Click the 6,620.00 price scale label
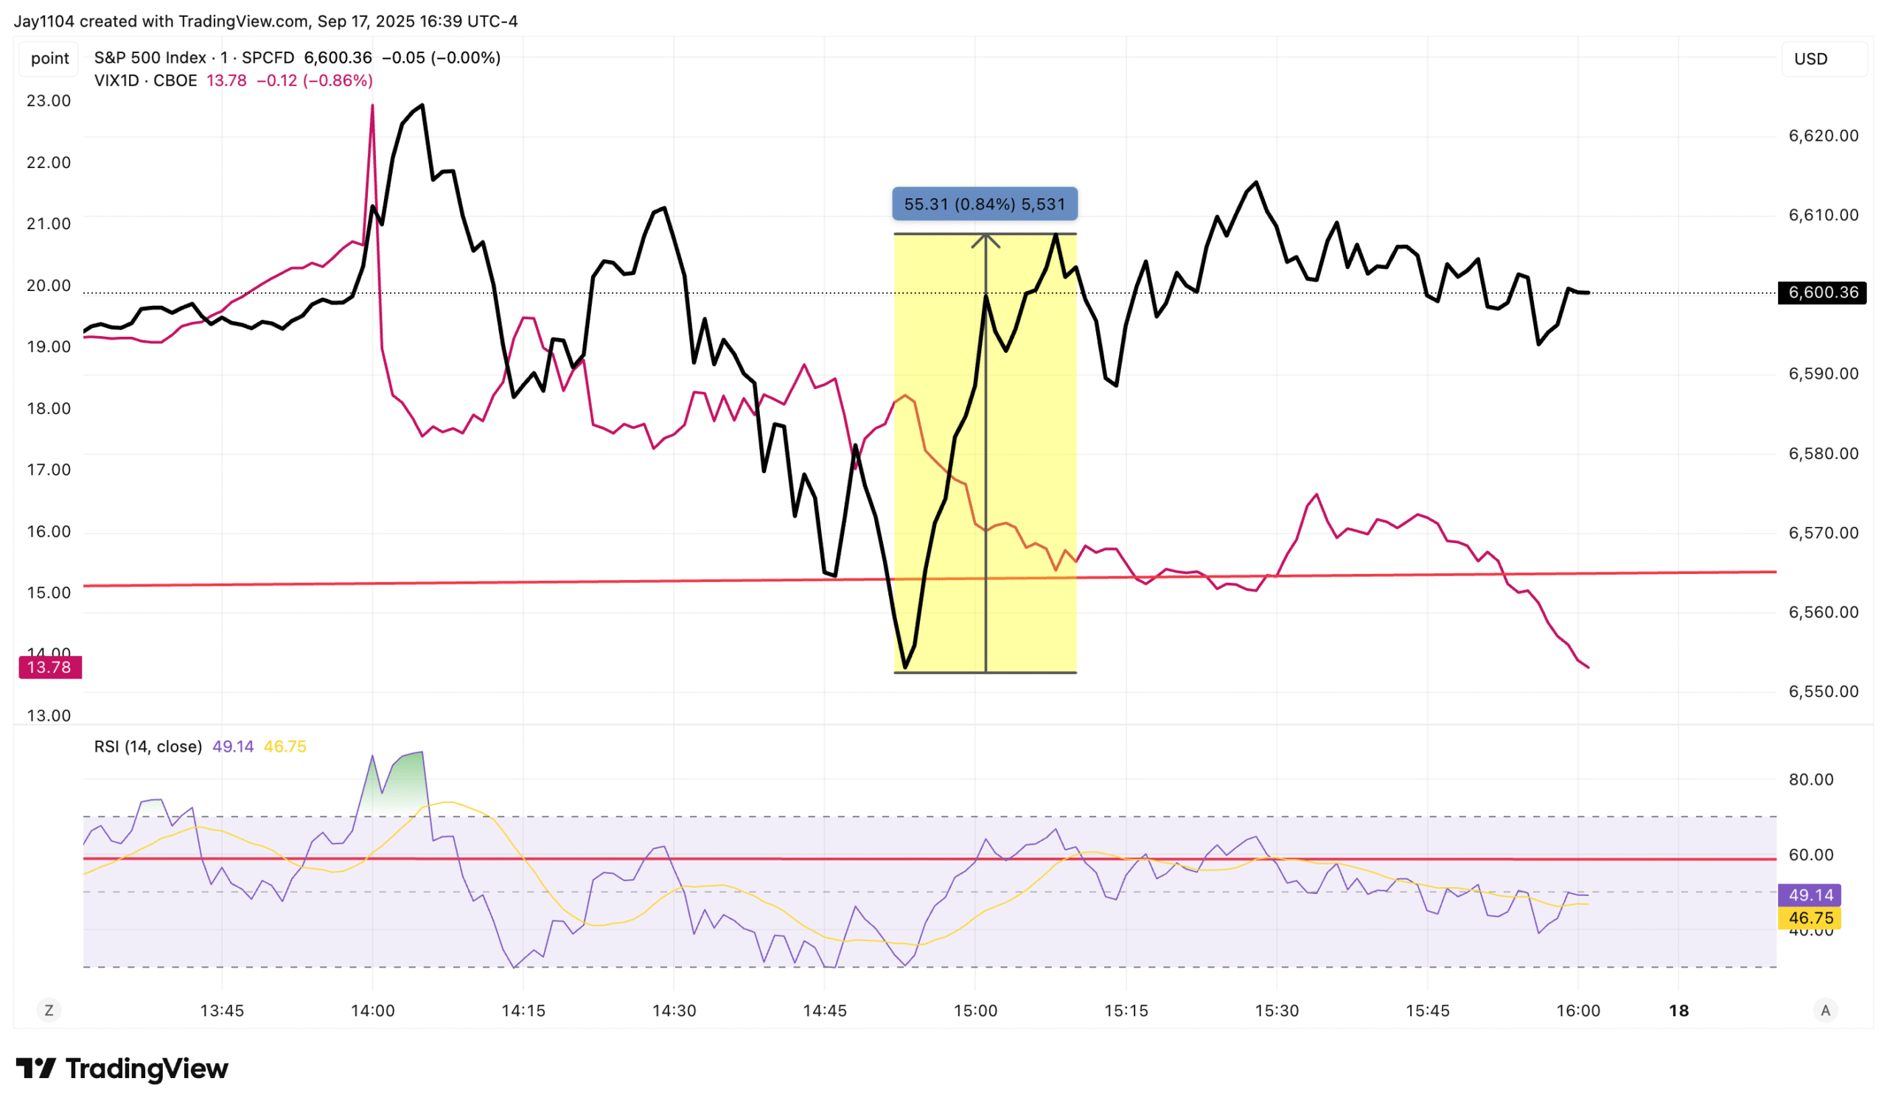 point(1824,136)
